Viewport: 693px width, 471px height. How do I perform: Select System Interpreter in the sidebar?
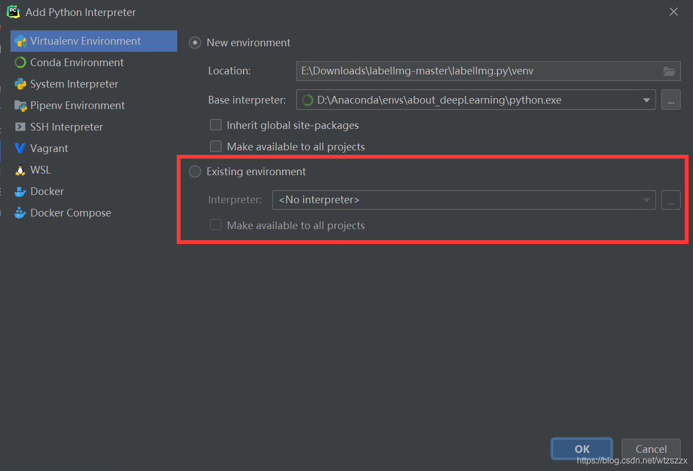(94, 84)
